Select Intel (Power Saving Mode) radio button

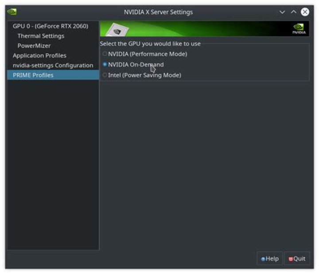[105, 75]
